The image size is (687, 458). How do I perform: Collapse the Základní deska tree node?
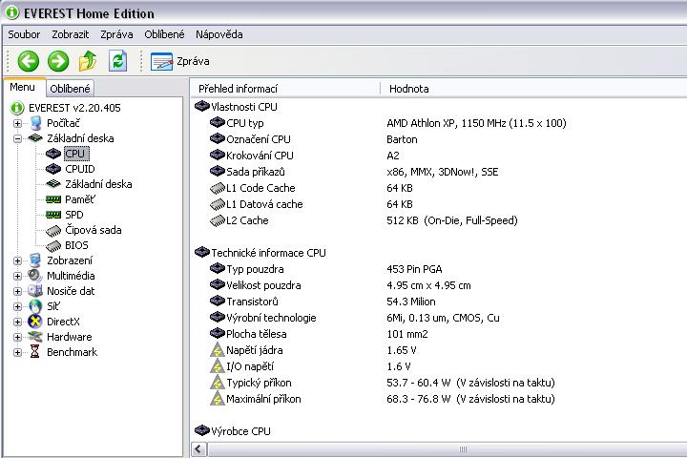17,139
